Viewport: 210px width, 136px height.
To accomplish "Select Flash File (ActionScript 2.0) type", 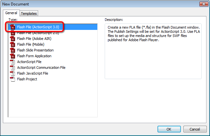I will click(38, 33).
